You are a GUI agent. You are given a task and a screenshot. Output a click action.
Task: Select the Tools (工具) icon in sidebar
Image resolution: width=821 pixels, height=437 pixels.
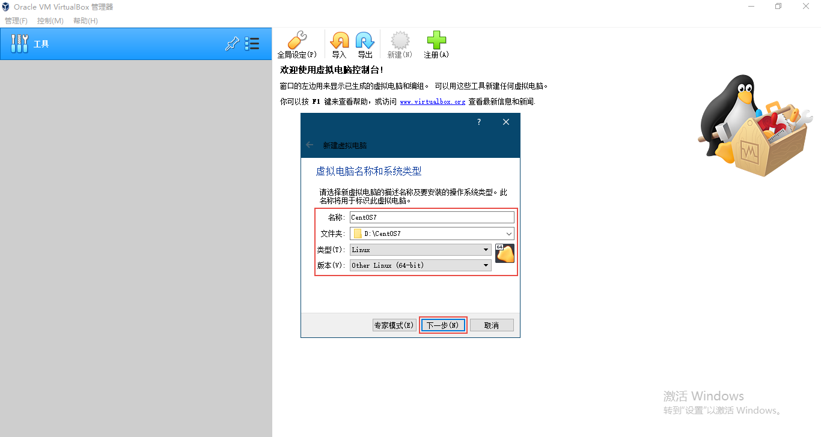click(20, 43)
